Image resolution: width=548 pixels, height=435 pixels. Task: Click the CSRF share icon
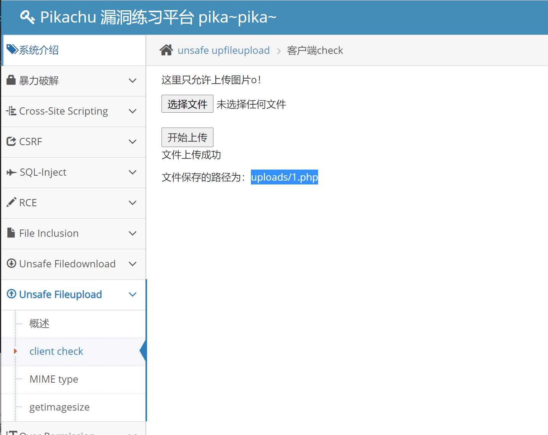[11, 141]
